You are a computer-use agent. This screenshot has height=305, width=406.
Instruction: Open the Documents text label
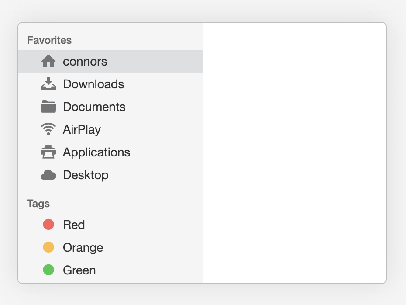94,107
